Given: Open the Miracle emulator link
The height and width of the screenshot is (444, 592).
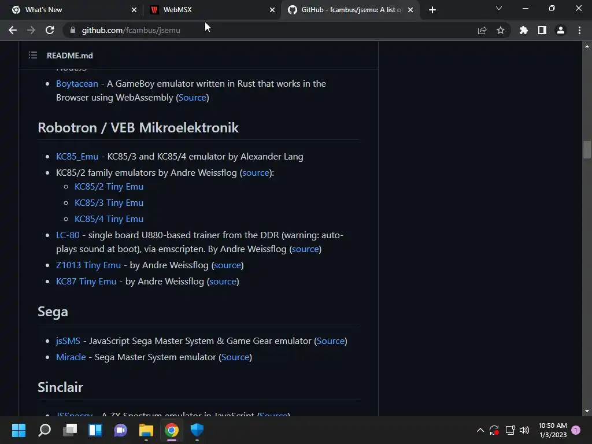Looking at the screenshot, I should tap(71, 357).
